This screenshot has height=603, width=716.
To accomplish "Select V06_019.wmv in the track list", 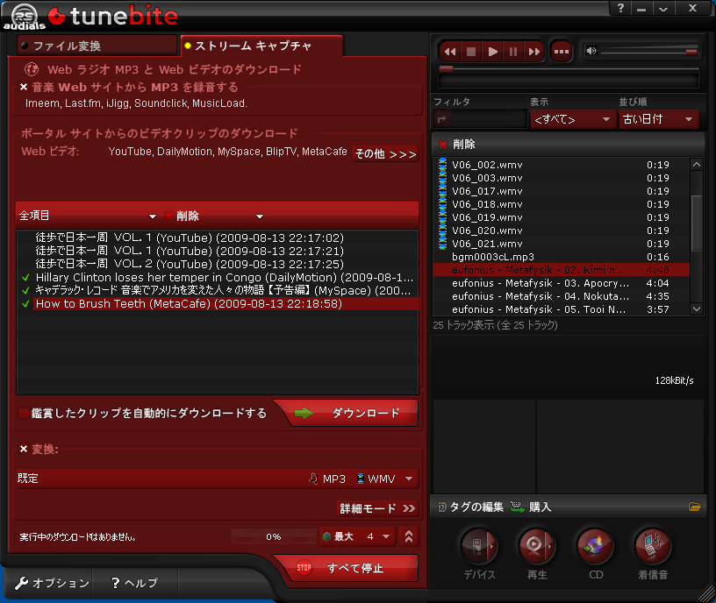I will click(x=561, y=217).
